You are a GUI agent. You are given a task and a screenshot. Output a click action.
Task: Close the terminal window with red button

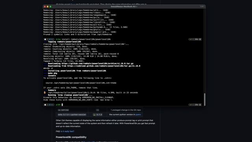[x=44, y=7]
